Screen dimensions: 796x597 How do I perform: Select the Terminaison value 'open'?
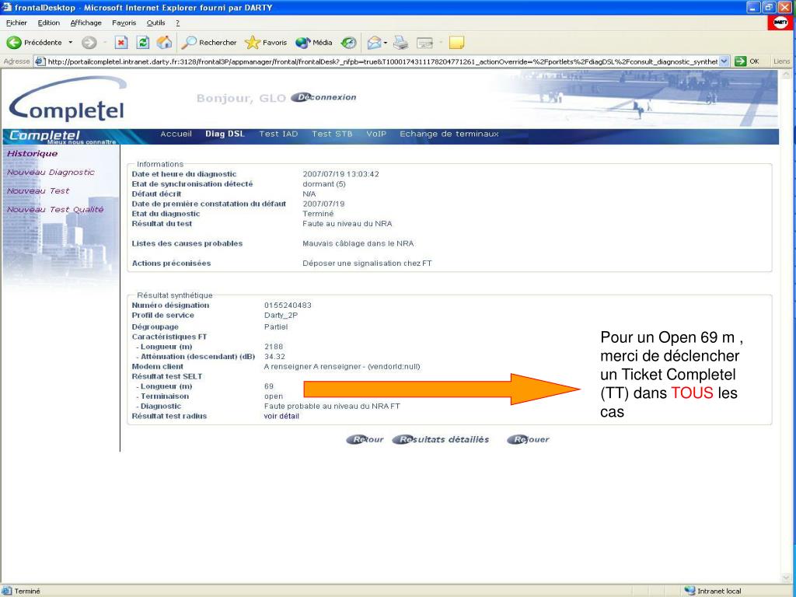[x=274, y=396]
